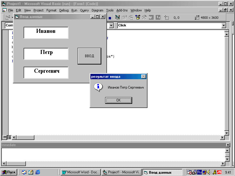
Task: Open the Properties Window toolbar icon
Action: [124, 18]
